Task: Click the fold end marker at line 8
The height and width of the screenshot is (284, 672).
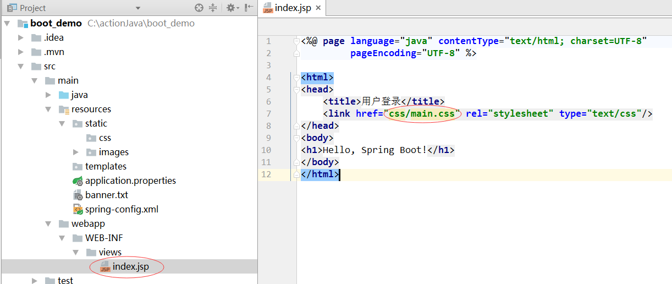Action: (x=296, y=126)
